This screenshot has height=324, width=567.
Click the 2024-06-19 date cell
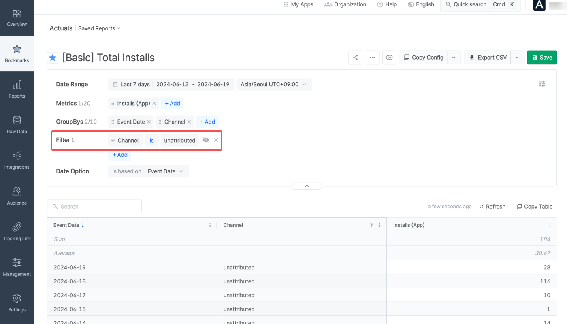point(70,268)
